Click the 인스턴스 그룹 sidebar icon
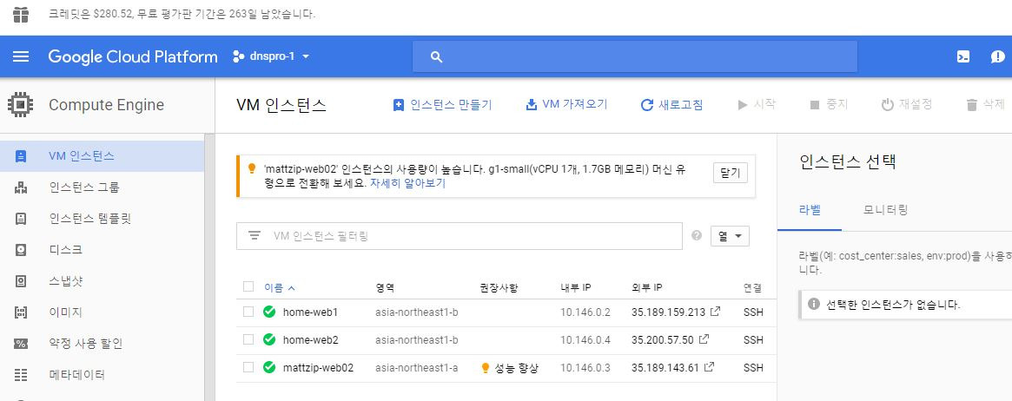 click(x=21, y=187)
